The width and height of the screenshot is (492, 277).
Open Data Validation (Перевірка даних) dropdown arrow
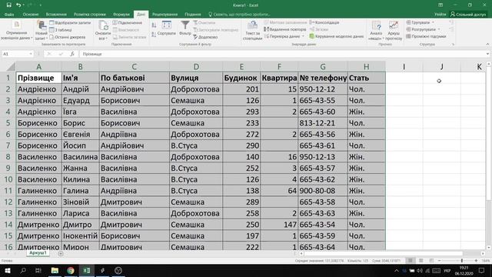(x=303, y=36)
